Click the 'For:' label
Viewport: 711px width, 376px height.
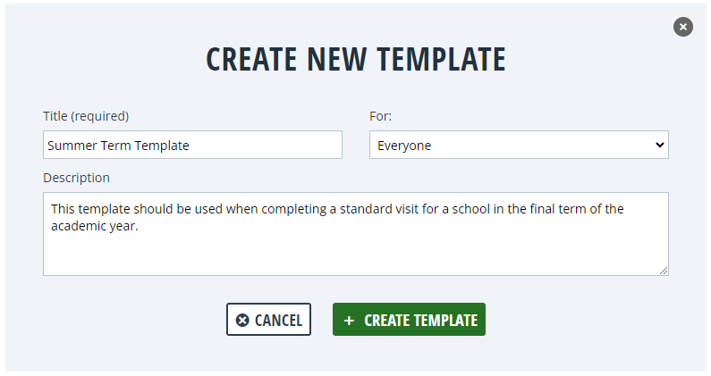tap(380, 116)
